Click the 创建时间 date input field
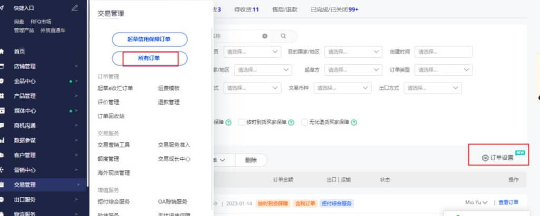Image resolution: width=540 pixels, height=216 pixels. click(x=443, y=52)
